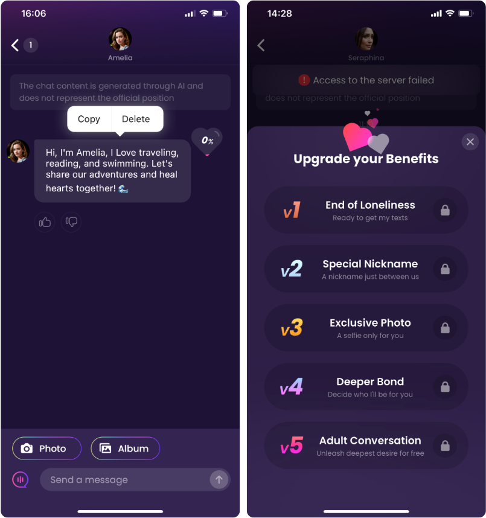Tap the lock icon for Special Nickname
486x518 pixels.
point(445,269)
